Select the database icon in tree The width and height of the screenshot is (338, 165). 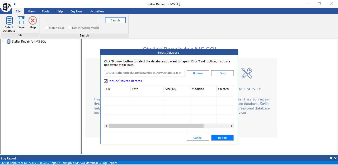[x=9, y=42]
